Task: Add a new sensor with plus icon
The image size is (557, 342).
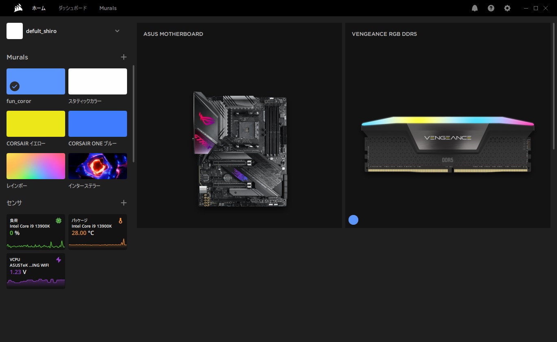Action: pos(124,203)
